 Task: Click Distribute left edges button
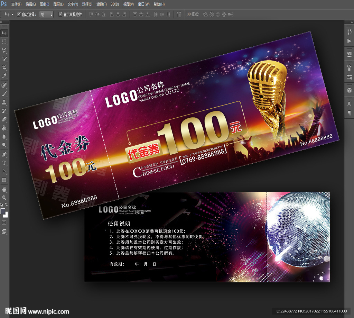coord(156,15)
